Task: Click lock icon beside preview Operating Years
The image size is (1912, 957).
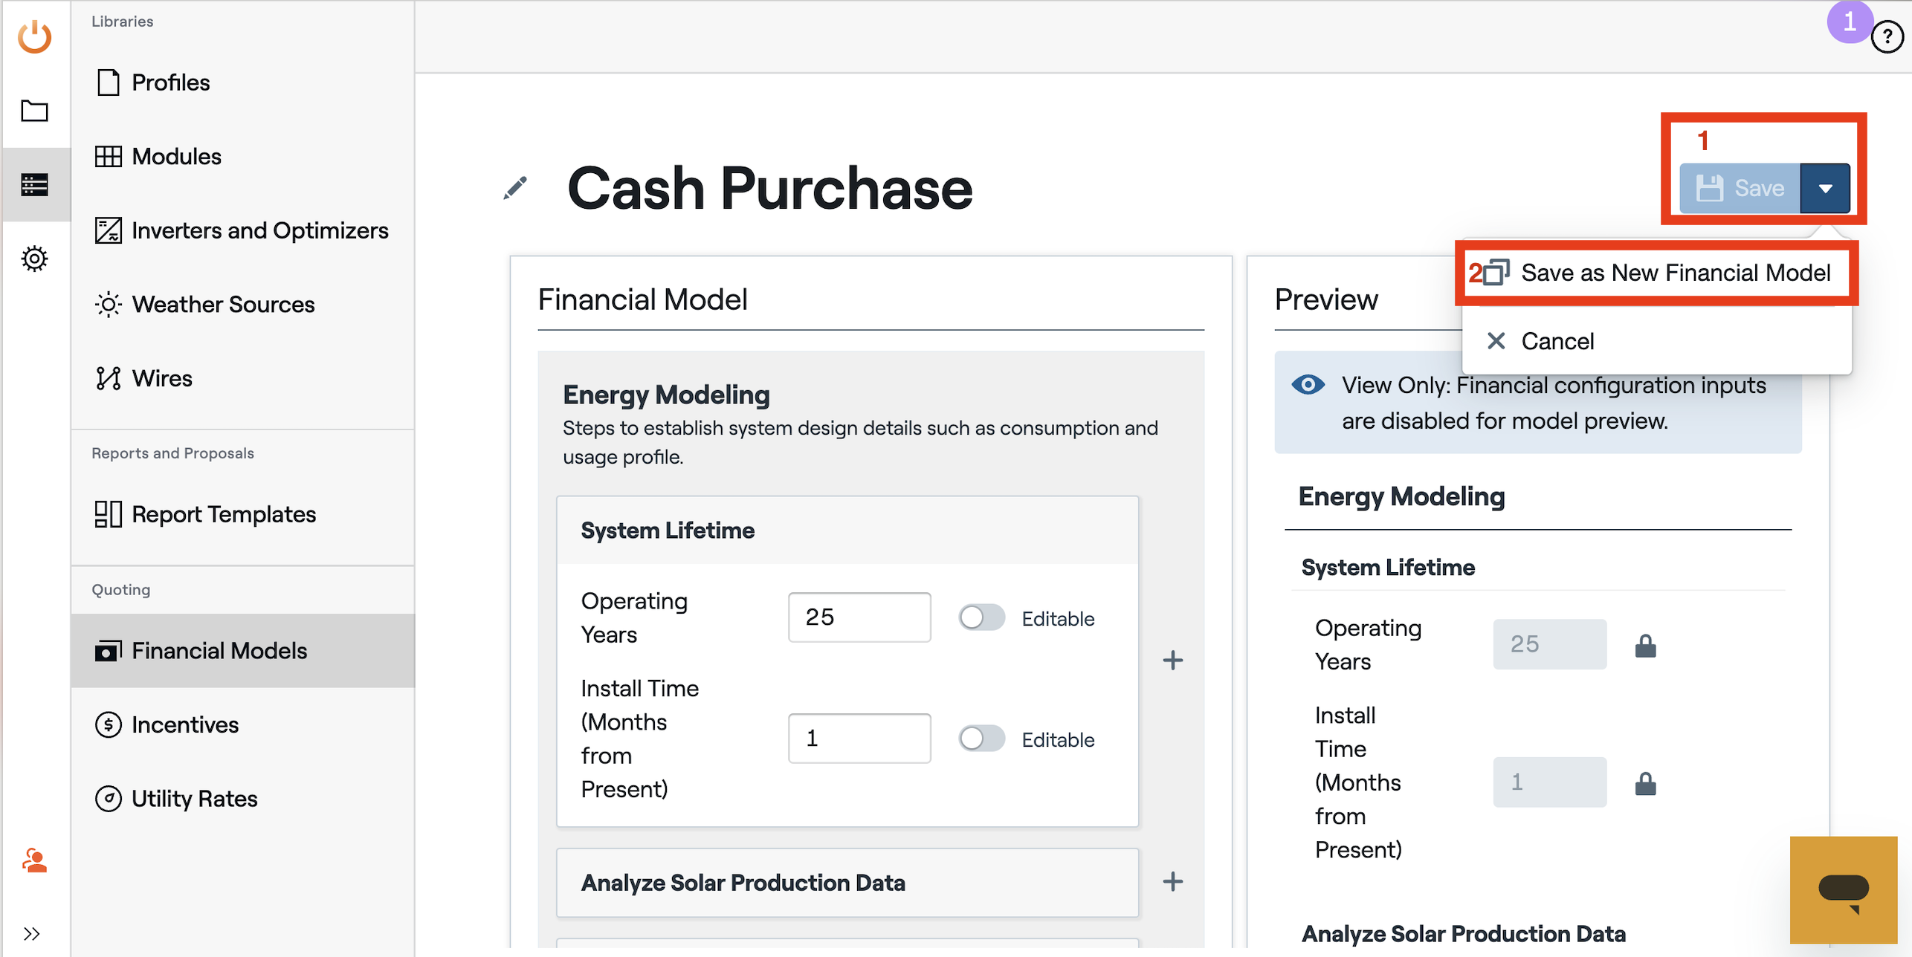Action: [x=1645, y=646]
